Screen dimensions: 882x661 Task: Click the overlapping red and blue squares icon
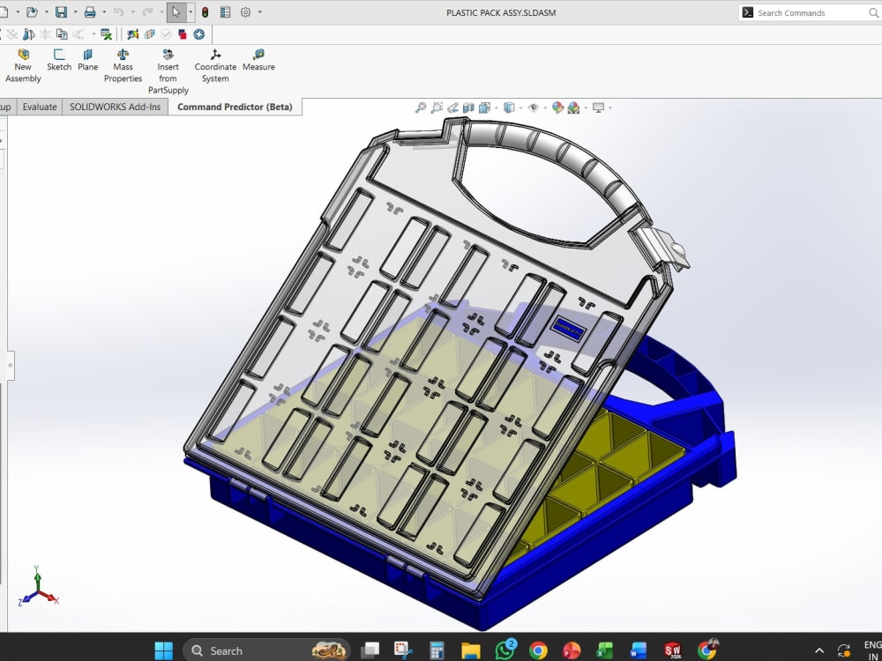(x=183, y=34)
